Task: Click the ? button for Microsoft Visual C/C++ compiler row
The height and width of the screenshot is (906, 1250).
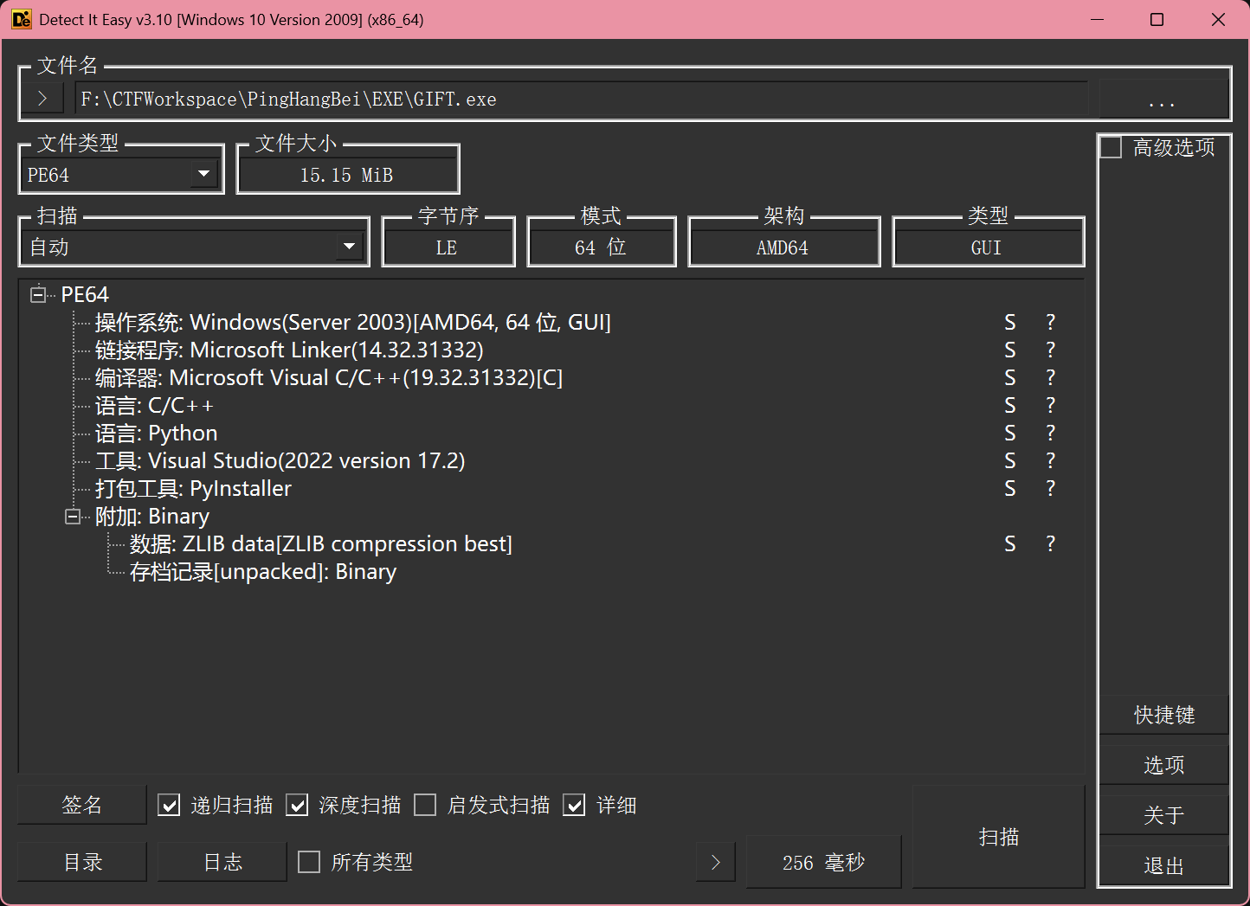Action: point(1050,377)
